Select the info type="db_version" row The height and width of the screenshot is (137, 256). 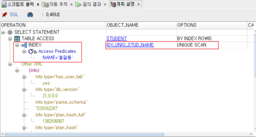pyautogui.click(x=57, y=89)
